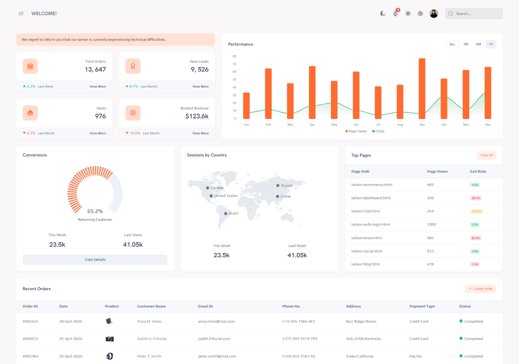The height and width of the screenshot is (364, 519).
Task: Click phone number (+57)-305-5579-759
Action: pos(300,339)
